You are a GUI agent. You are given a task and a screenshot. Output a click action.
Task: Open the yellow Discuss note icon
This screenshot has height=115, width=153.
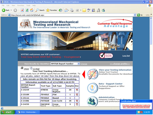click(84, 10)
